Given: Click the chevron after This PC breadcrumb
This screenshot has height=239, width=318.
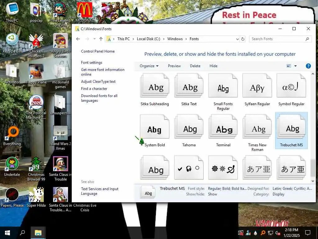Looking at the screenshot, I should pos(133,39).
